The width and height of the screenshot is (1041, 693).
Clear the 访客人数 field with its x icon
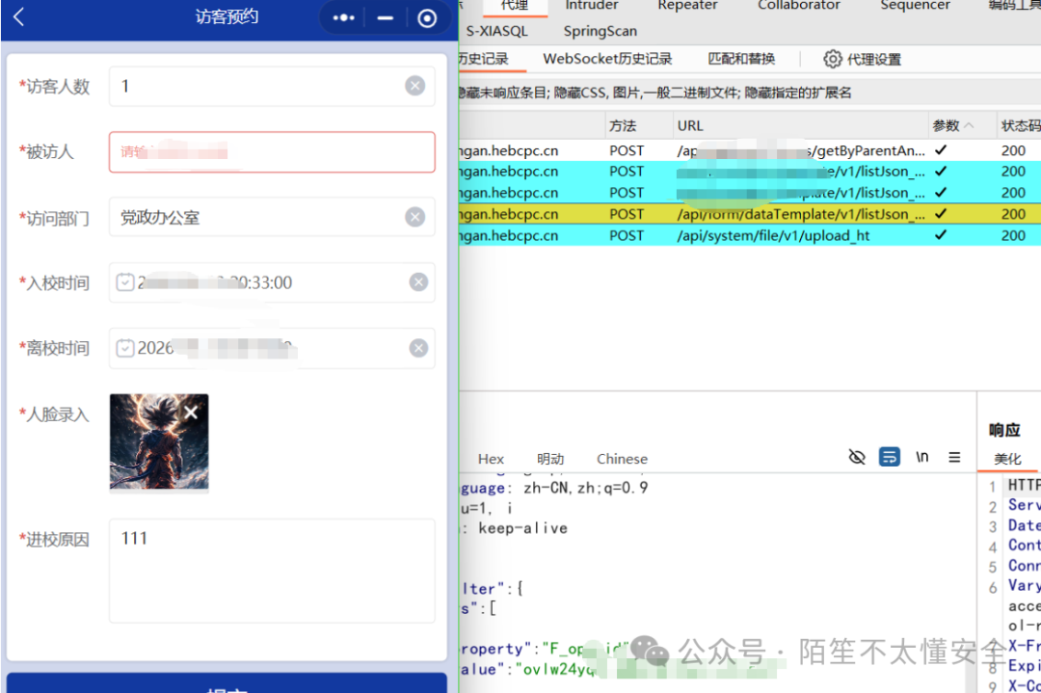414,86
